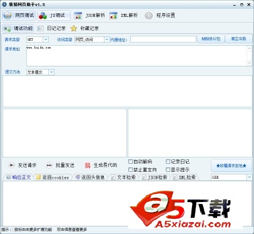Open the 收藏记录 tab
This screenshot has width=254, height=234.
tap(84, 28)
